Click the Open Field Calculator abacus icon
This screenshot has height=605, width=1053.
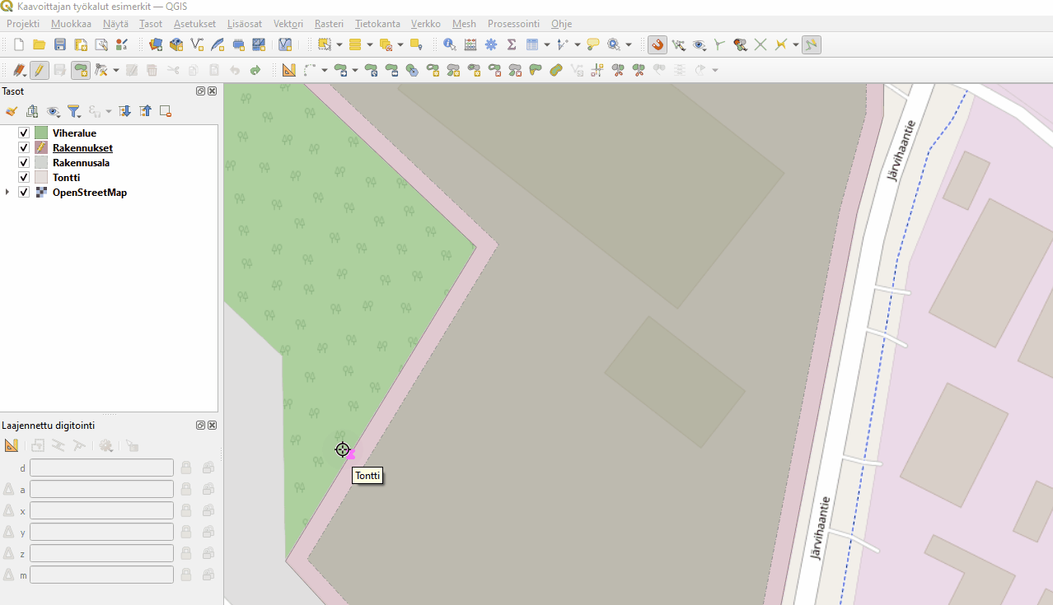[470, 44]
